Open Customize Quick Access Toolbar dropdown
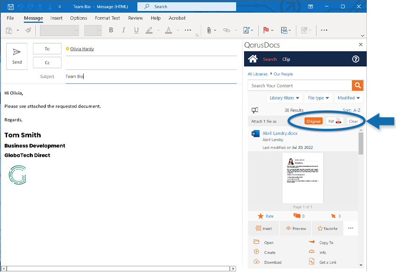This screenshot has height=273, width=396. click(x=60, y=7)
